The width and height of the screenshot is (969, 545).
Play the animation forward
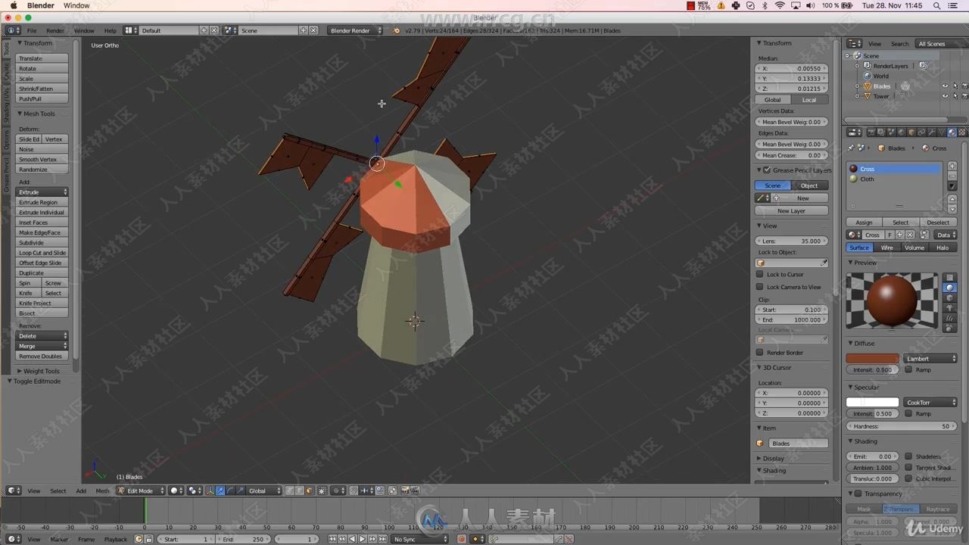pyautogui.click(x=363, y=539)
